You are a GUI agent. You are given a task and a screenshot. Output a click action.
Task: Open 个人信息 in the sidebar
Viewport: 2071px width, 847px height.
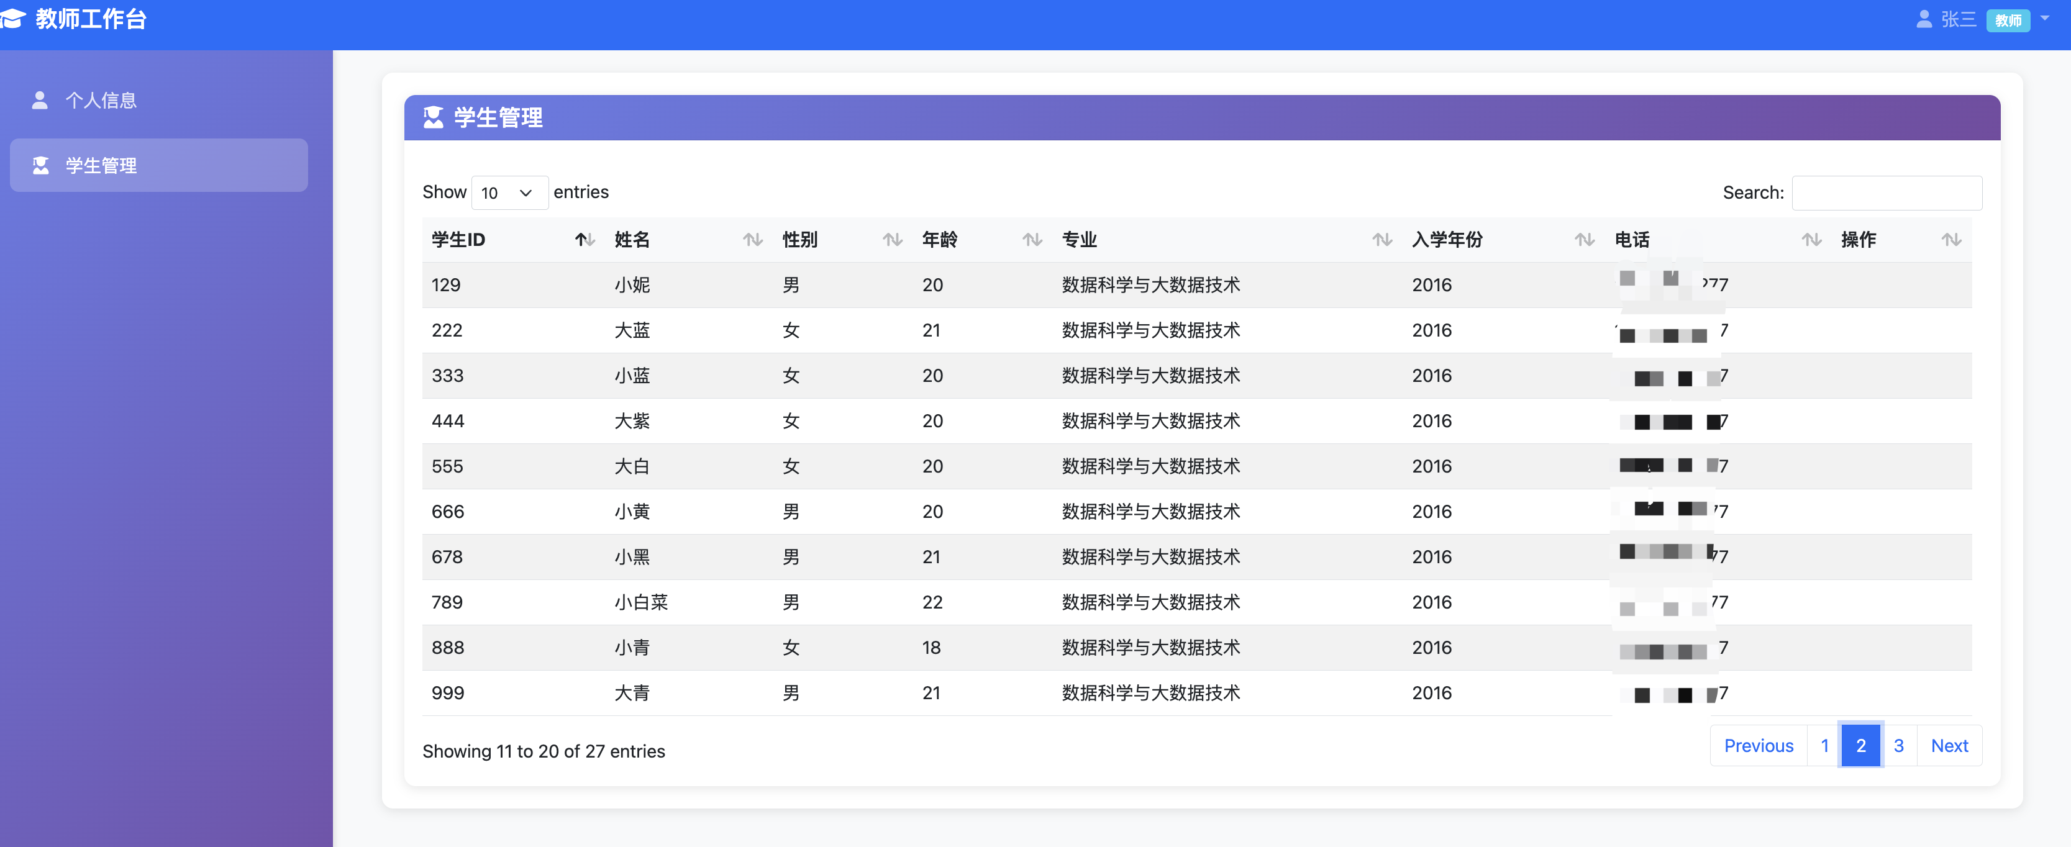[x=101, y=101]
